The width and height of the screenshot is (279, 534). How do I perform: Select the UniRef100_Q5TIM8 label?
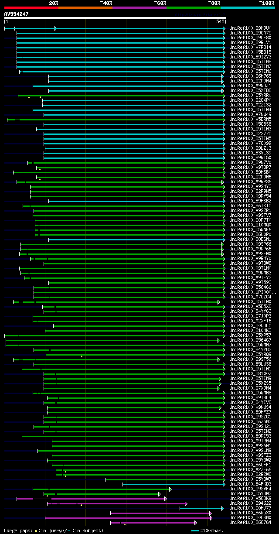(x=250, y=62)
